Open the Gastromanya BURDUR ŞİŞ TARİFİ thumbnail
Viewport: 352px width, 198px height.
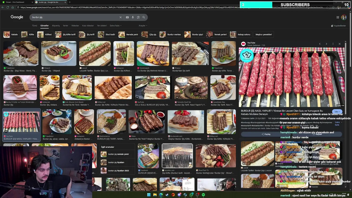click(x=111, y=122)
